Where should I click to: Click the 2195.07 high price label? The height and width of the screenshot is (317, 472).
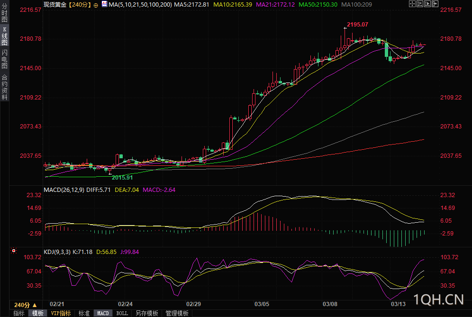tap(357, 25)
